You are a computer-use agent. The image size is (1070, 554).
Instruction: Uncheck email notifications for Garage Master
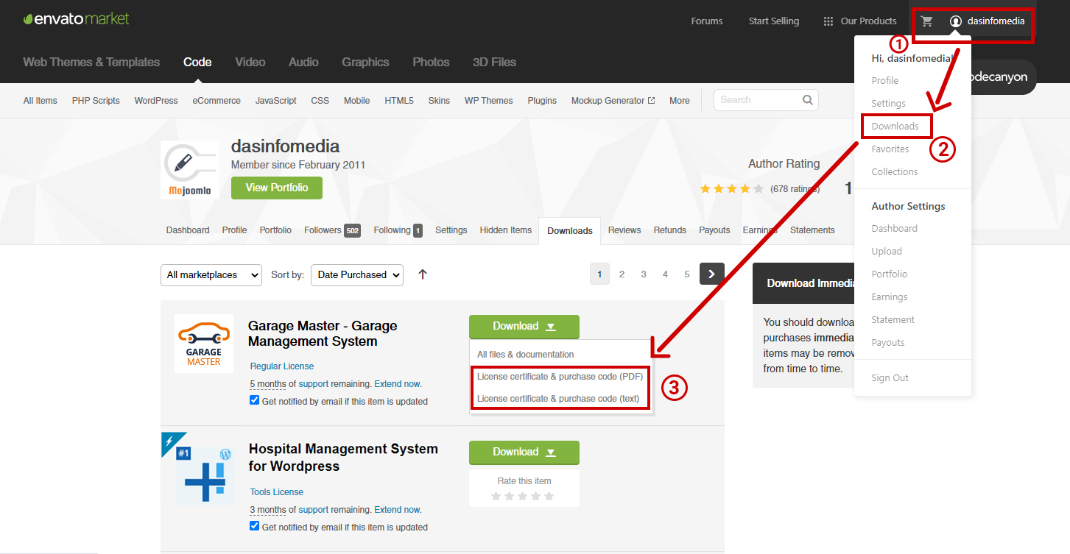pos(254,399)
